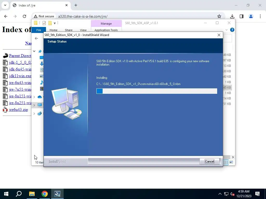Close the InstallShield Wizard dialog
This screenshot has width=266, height=199.
pos(219,35)
